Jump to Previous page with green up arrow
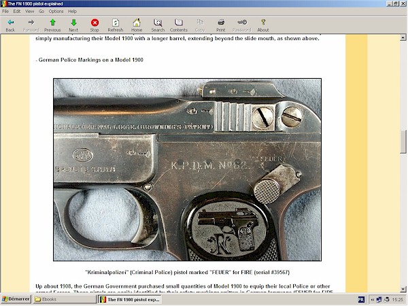 tap(52, 22)
